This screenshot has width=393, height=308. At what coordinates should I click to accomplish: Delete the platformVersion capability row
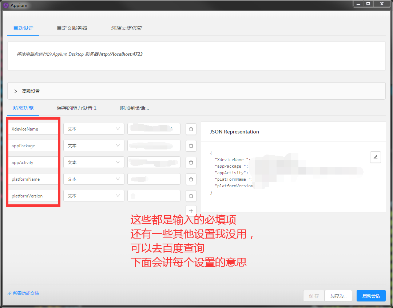[191, 196]
